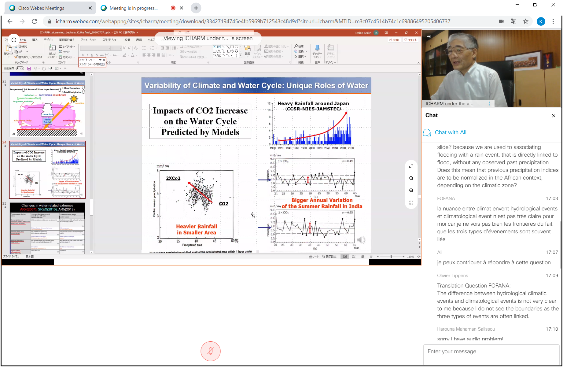Select the アニメーション ribbon tab
The height and width of the screenshot is (367, 563).
click(x=88, y=40)
